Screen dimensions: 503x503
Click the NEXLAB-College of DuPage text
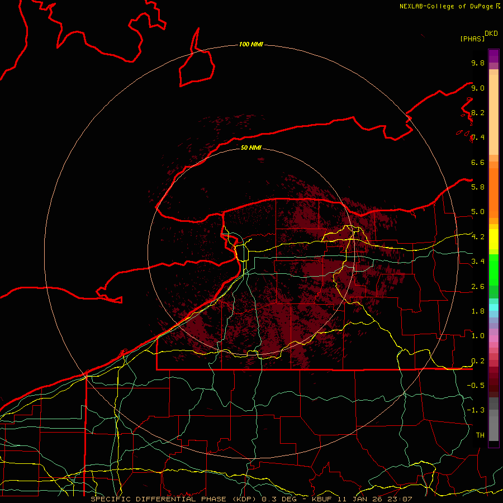pyautogui.click(x=447, y=6)
